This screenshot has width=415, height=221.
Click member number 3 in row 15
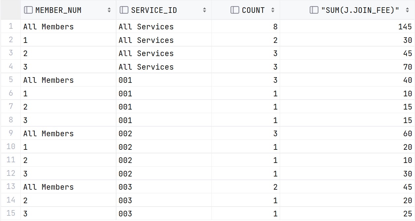[x=68, y=213]
